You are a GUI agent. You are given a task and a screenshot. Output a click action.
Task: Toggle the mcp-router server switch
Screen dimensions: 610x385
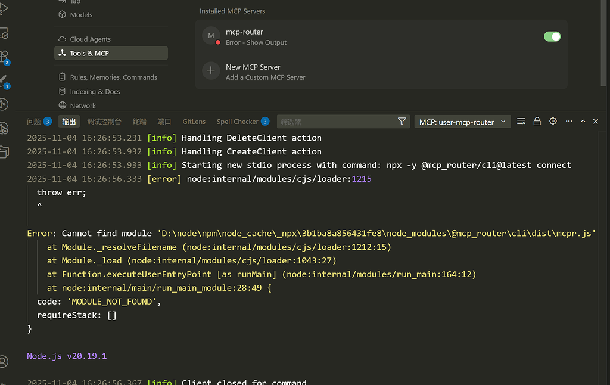point(552,36)
